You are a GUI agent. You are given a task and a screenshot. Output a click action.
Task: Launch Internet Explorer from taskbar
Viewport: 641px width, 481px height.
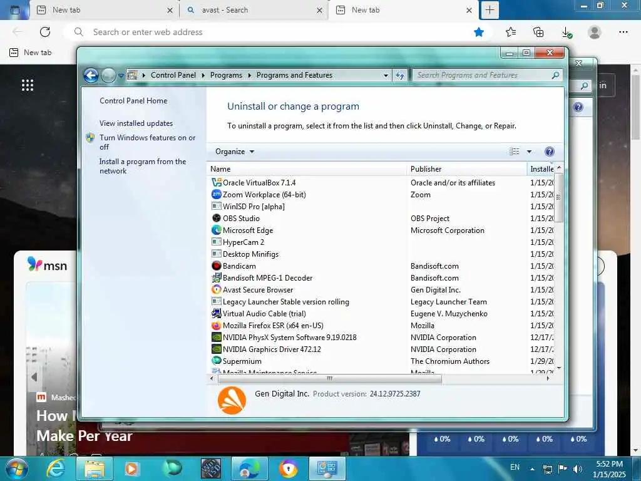[56, 468]
